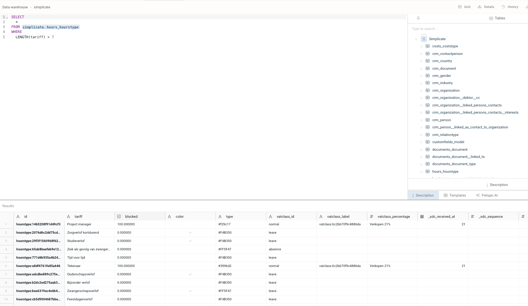
Task: Select the Tables tab in the right panel
Action: click(497, 18)
